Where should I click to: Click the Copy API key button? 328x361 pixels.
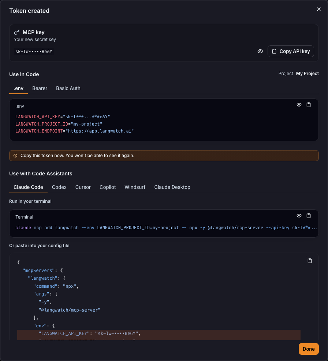[291, 51]
